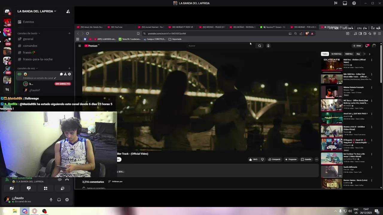Open voice channel text chat icon
Image resolution: width=383 pixels, height=215 pixels.
tap(61, 74)
